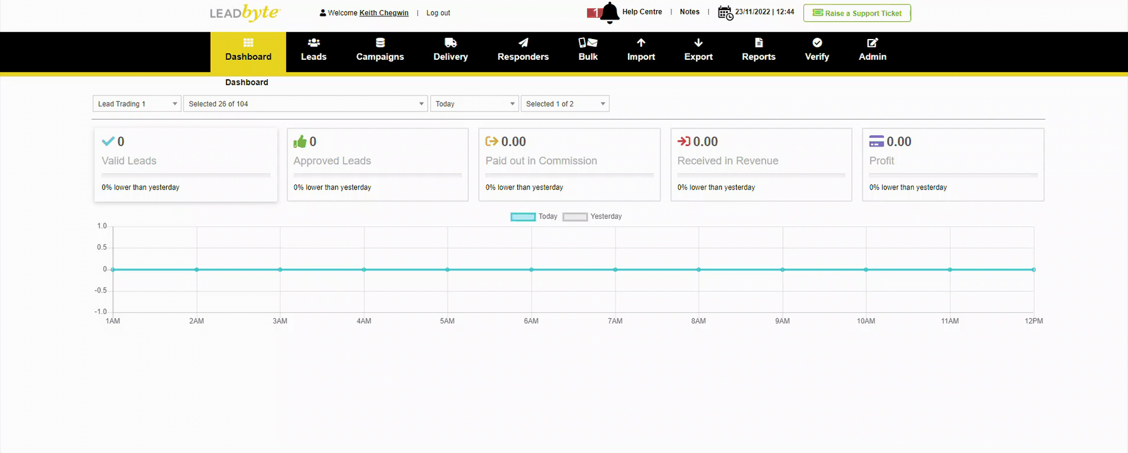This screenshot has height=453, width=1128.
Task: Open the Today date range dropdown
Action: [x=474, y=104]
